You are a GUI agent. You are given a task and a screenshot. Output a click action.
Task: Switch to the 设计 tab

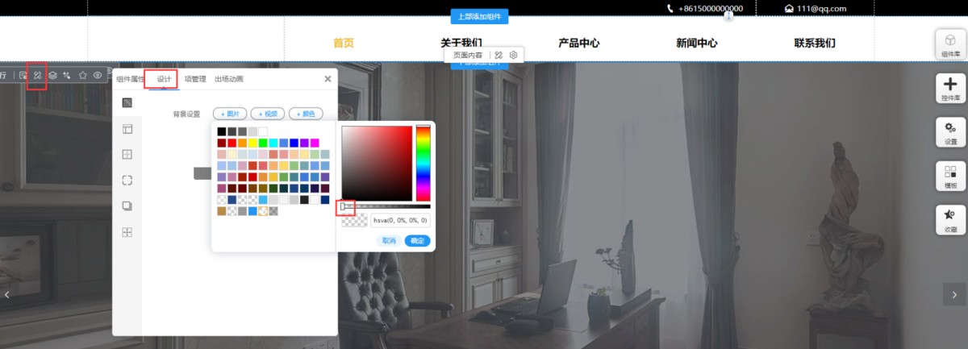click(x=164, y=79)
